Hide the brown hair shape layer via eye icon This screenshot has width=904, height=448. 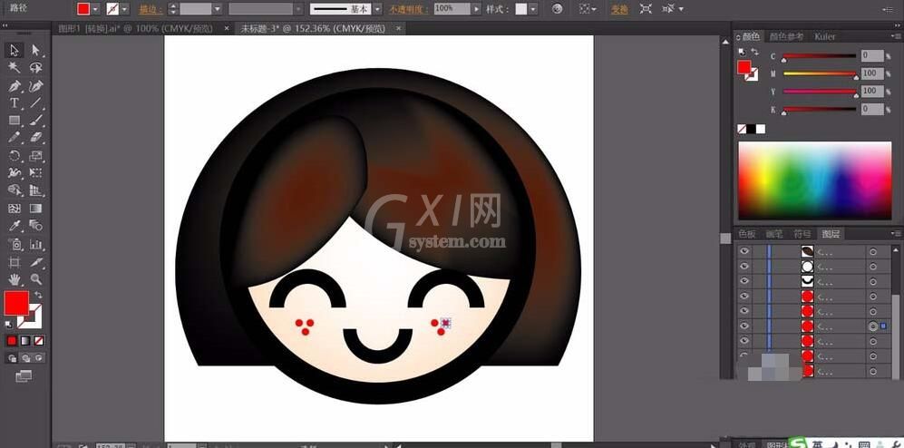[x=744, y=251]
